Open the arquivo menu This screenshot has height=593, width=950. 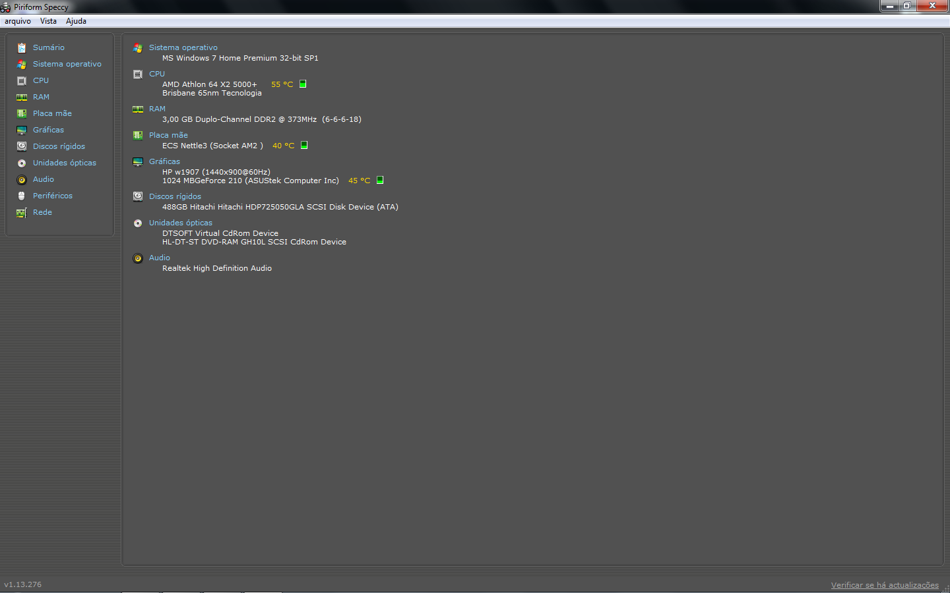point(18,21)
